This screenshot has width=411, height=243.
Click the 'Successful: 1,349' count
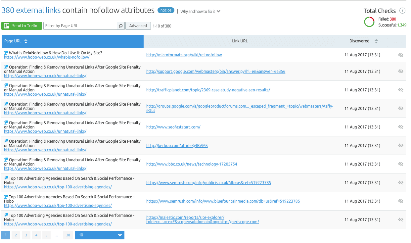point(392,25)
